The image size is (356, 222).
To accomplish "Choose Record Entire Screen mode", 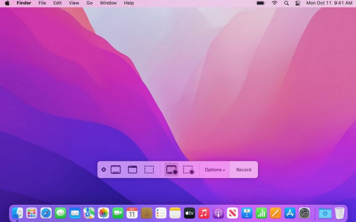I will pyautogui.click(x=171, y=170).
